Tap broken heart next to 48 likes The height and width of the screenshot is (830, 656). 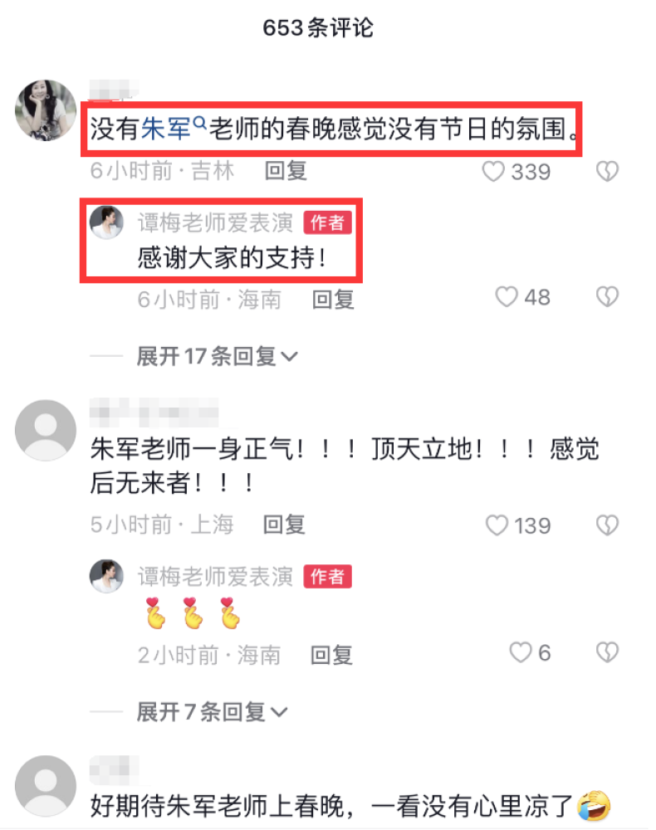(607, 297)
